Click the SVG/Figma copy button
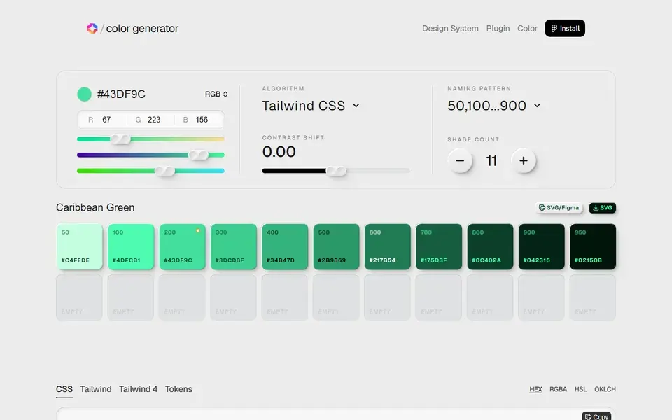This screenshot has width=672, height=420. (559, 207)
